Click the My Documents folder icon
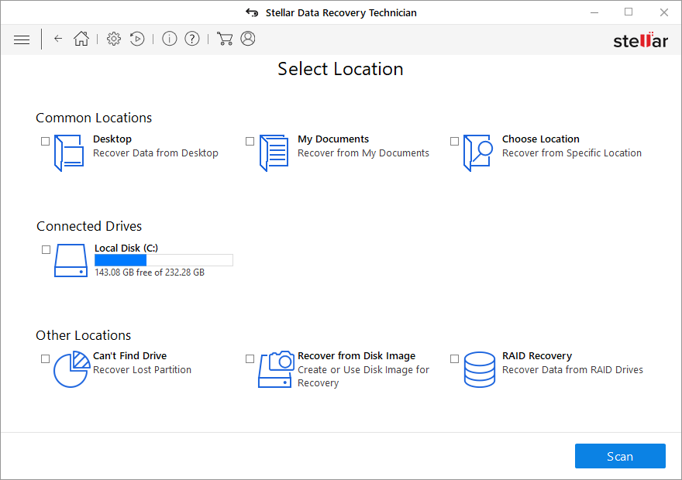Screen dimensions: 682x480 click(x=274, y=153)
